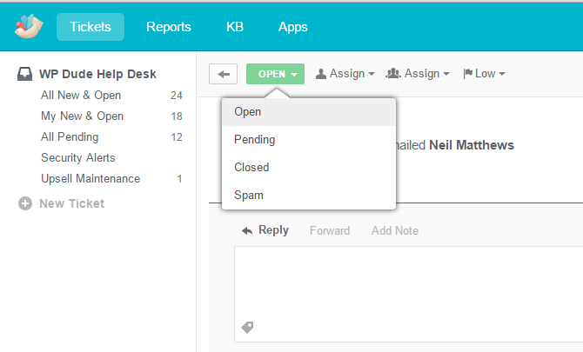Click the team group Assign icon
This screenshot has height=352, width=583.
pos(393,74)
